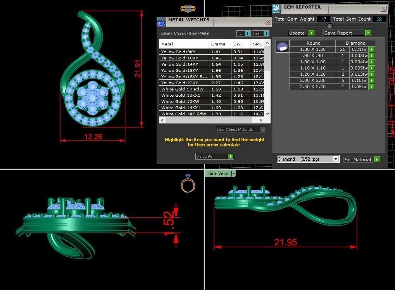The image size is (395, 290).
Task: Click the 0.18tw weight cell
Action: click(359, 80)
